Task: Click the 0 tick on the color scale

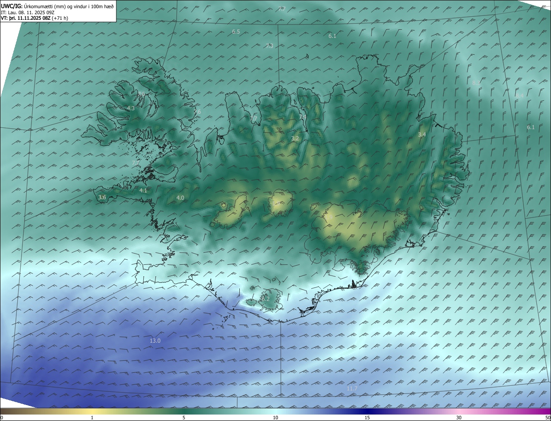Action: pos(2,418)
